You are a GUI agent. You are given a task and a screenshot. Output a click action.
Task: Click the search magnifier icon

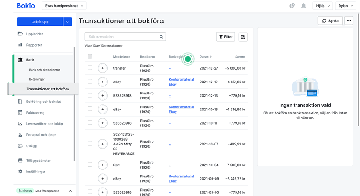pyautogui.click(x=161, y=37)
